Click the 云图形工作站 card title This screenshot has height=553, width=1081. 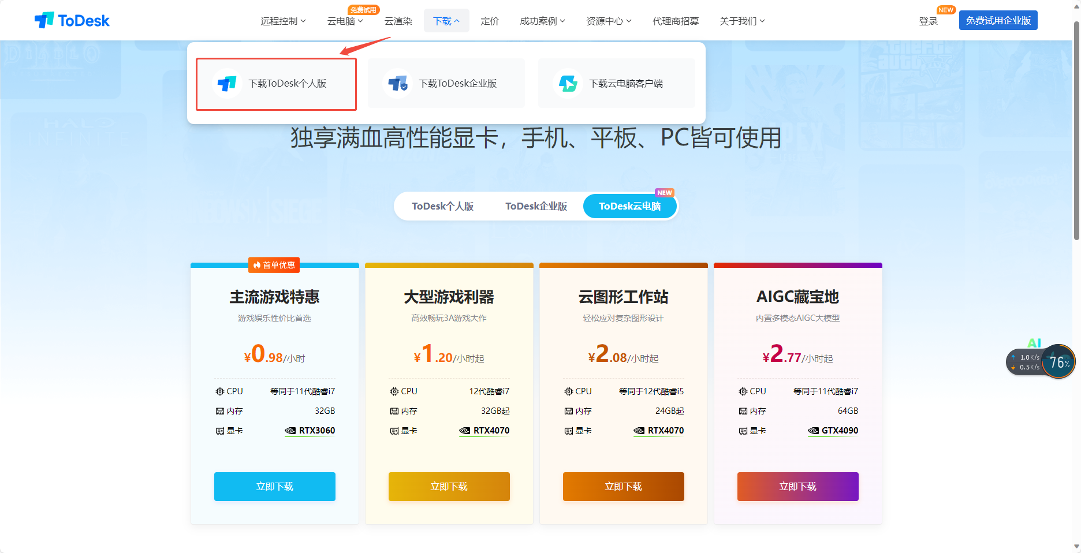624,297
